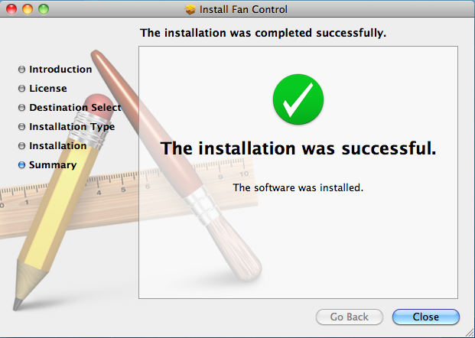Click the License step bullet
The image size is (475, 338).
point(21,89)
